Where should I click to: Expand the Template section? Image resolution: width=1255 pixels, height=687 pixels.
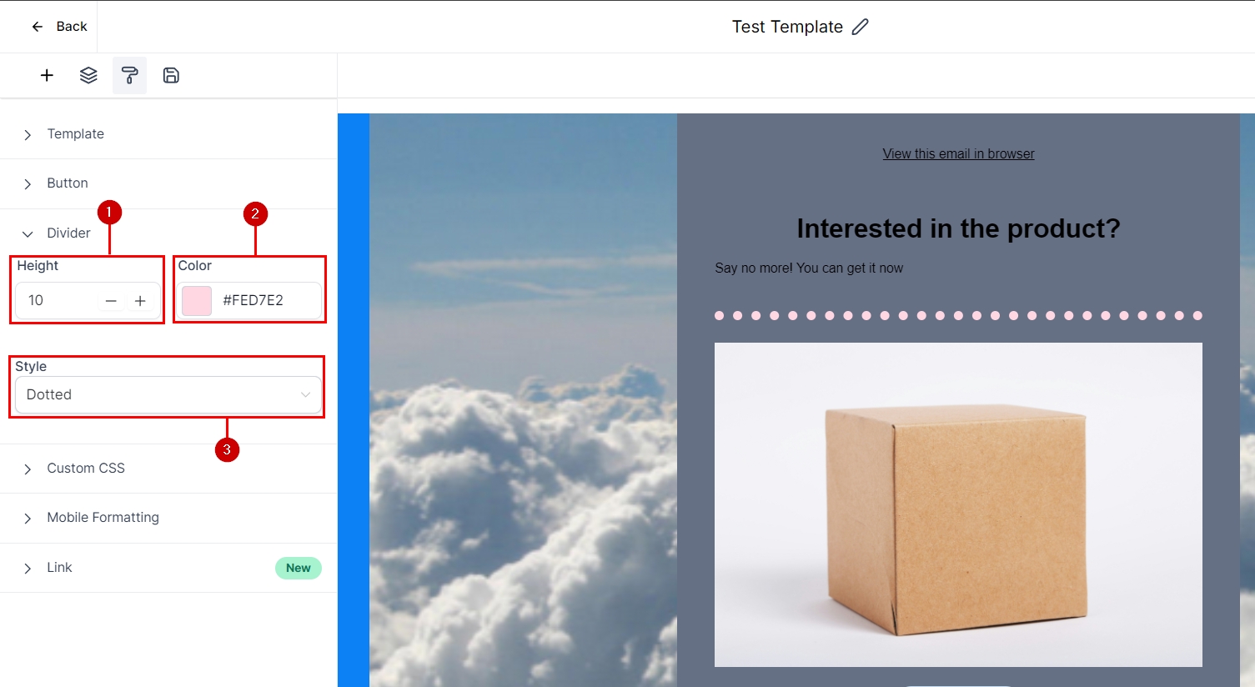pyautogui.click(x=75, y=134)
